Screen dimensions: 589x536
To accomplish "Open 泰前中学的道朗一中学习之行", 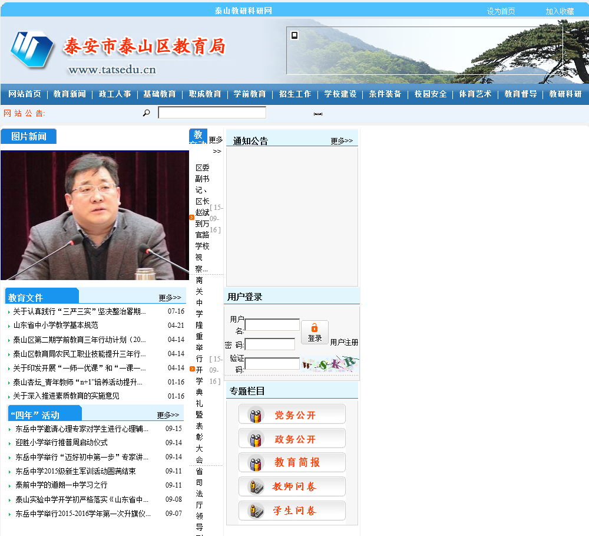I will click(x=61, y=485).
